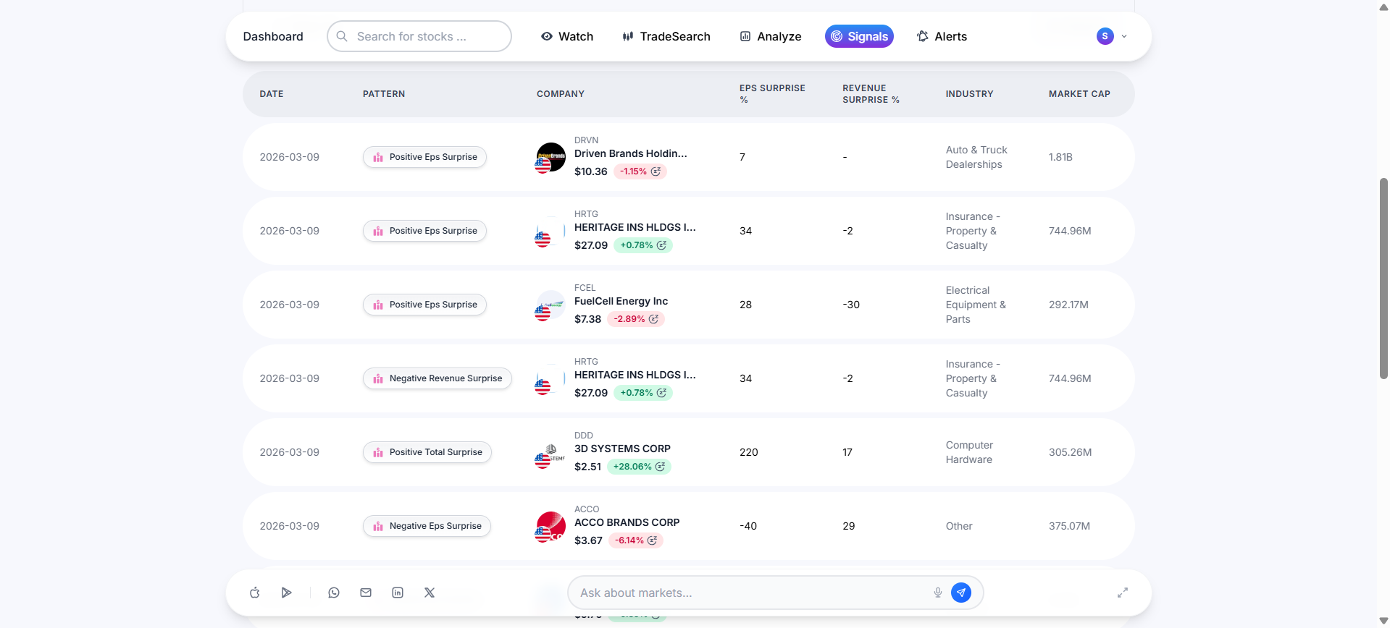Click the Negative Revenue Surprise pattern badge

point(437,378)
